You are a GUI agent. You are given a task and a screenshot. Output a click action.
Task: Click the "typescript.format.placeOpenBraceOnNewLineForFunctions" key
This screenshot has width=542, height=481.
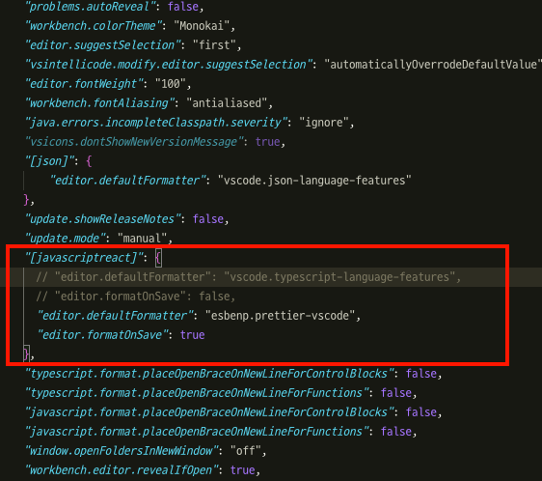click(197, 393)
